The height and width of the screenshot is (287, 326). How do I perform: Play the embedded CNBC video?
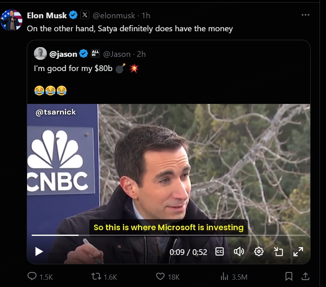point(39,252)
